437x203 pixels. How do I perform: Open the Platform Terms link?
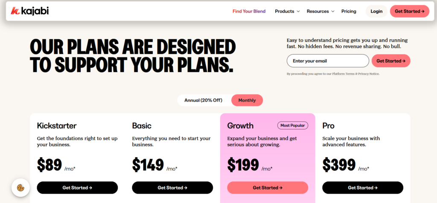[343, 74]
